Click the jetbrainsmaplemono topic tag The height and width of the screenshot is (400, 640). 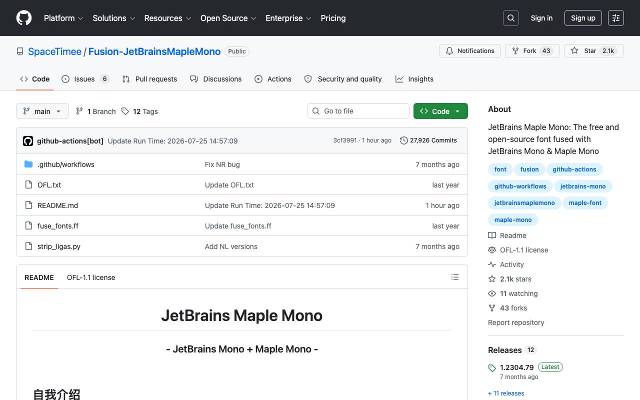[524, 203]
